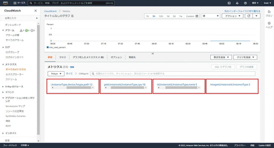This screenshot has width=274, height=148.
Task: Click 元のインターフェイスに切り替える link
Action: 242,11
